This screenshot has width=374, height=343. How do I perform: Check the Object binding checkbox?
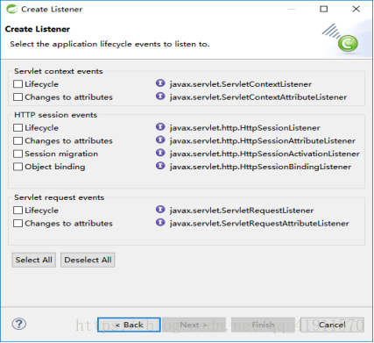pyautogui.click(x=18, y=167)
